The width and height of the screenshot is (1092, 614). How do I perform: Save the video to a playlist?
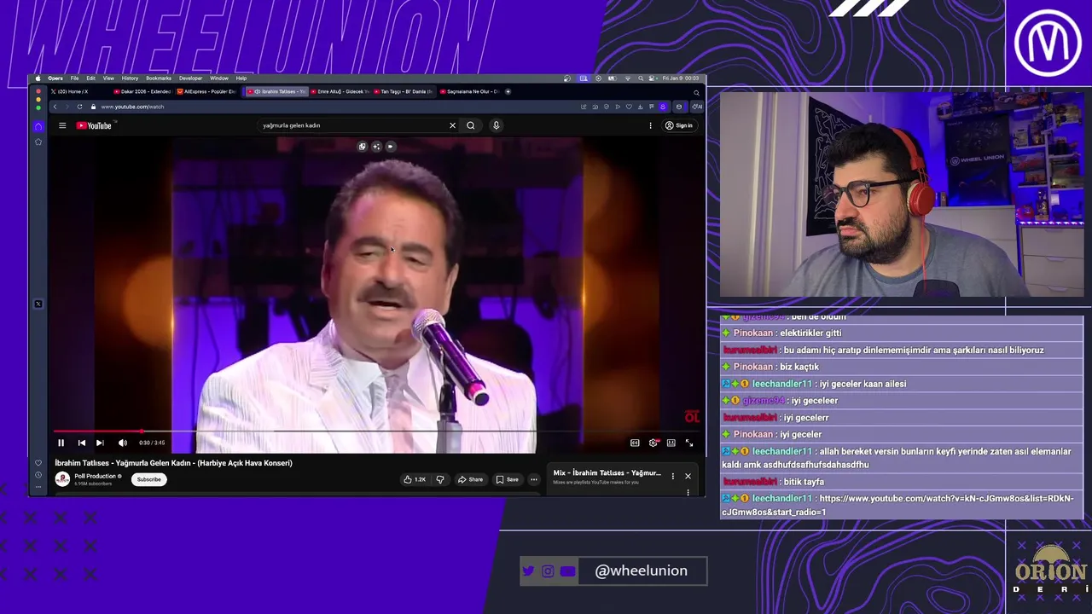click(x=508, y=479)
